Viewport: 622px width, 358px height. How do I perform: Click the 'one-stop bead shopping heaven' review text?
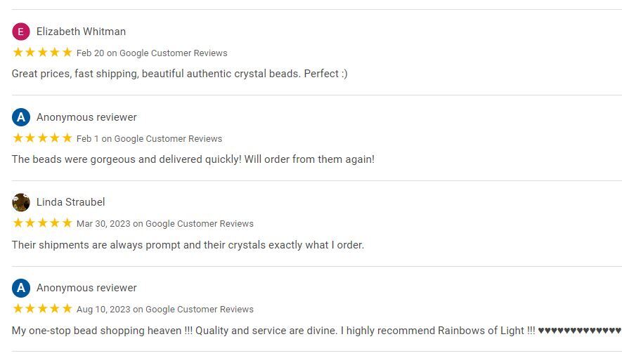[316, 331]
